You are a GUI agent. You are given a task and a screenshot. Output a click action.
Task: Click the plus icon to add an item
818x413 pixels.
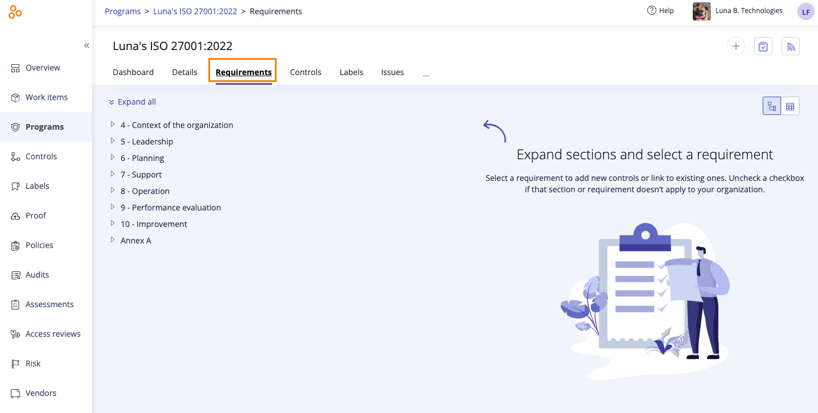click(736, 46)
